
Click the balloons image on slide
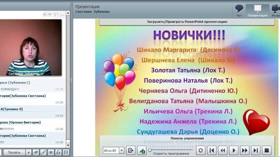point(119,82)
